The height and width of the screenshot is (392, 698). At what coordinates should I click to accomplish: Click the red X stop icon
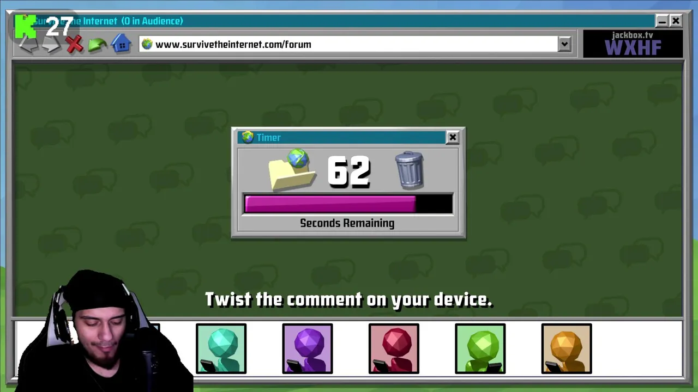click(75, 45)
